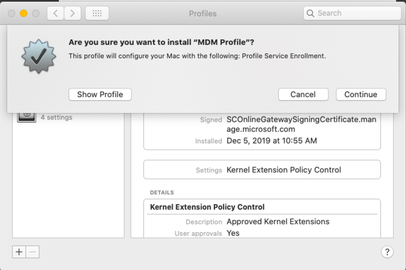This screenshot has height=270, width=406.
Task: Show all preferences with the grid icon
Action: point(97,13)
